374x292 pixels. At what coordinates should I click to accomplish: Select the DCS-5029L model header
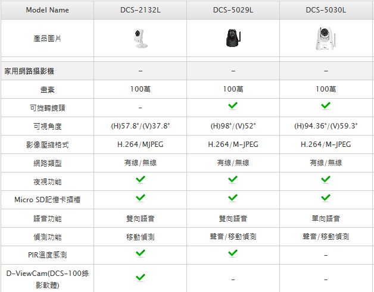click(233, 10)
